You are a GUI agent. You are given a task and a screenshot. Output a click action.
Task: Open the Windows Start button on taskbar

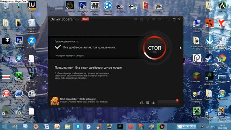click(4, 127)
